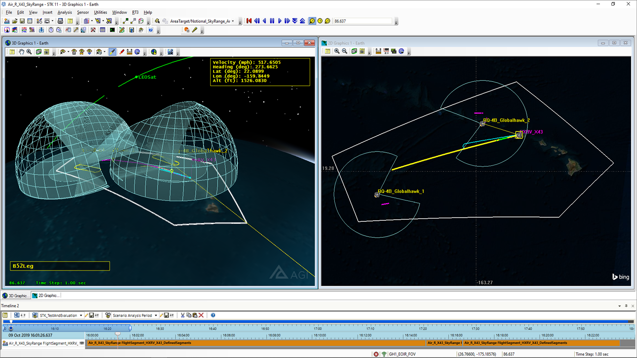The height and width of the screenshot is (358, 637).
Task: Click zoom-in magnifier in 2D Graphics toolbar
Action: (337, 51)
